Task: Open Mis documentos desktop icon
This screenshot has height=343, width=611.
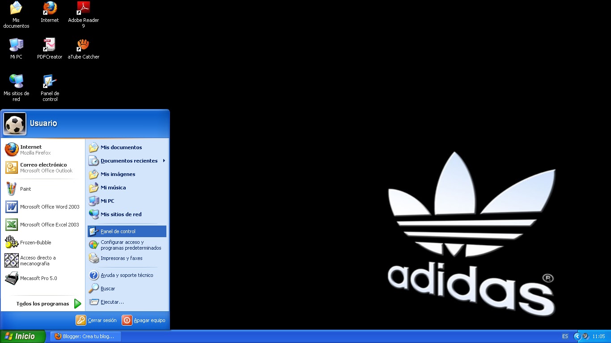Action: 16,15
